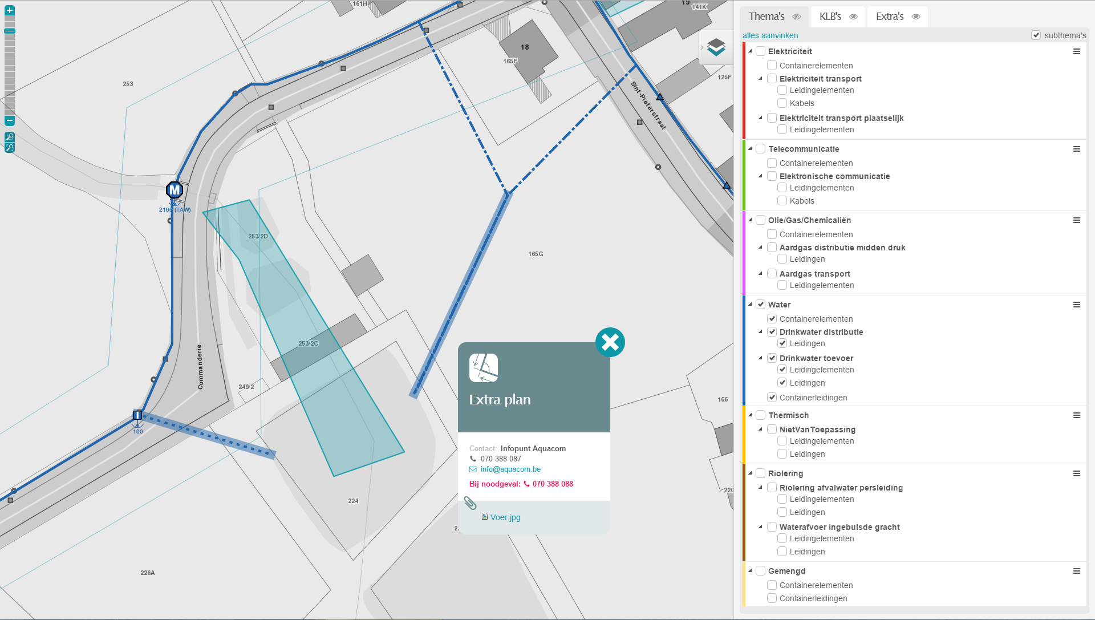Click the M marker on the map
Viewport: 1095px width, 620px height.
175,190
